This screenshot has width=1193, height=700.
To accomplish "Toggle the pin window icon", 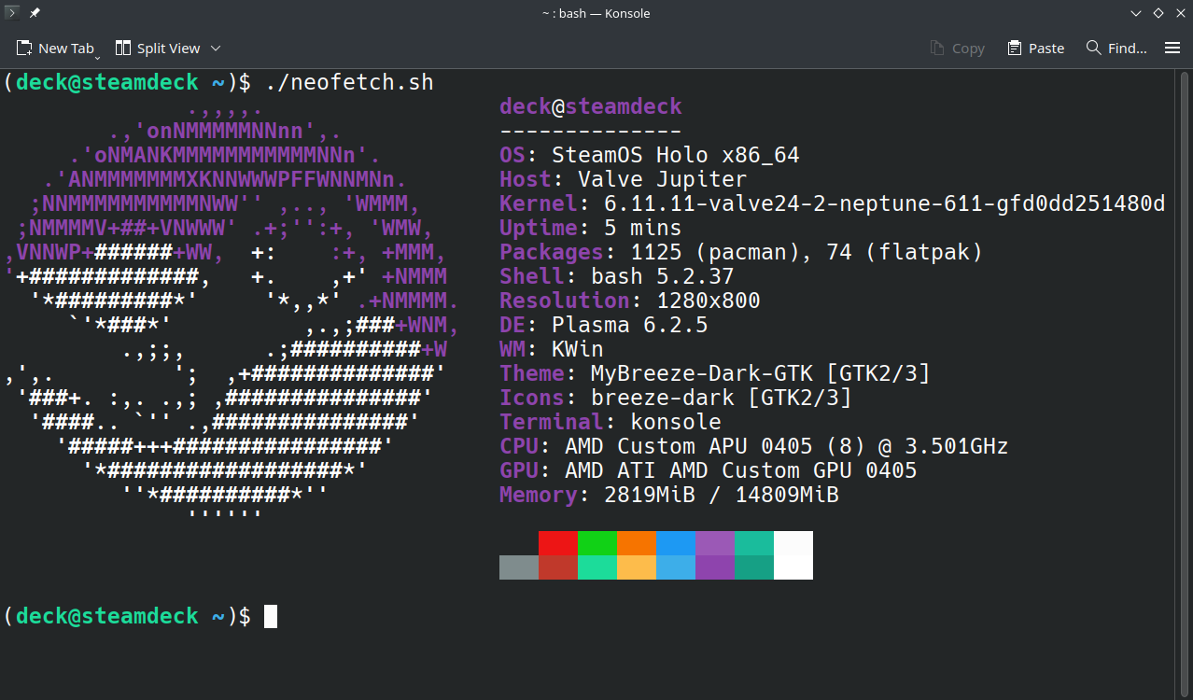I will [35, 13].
